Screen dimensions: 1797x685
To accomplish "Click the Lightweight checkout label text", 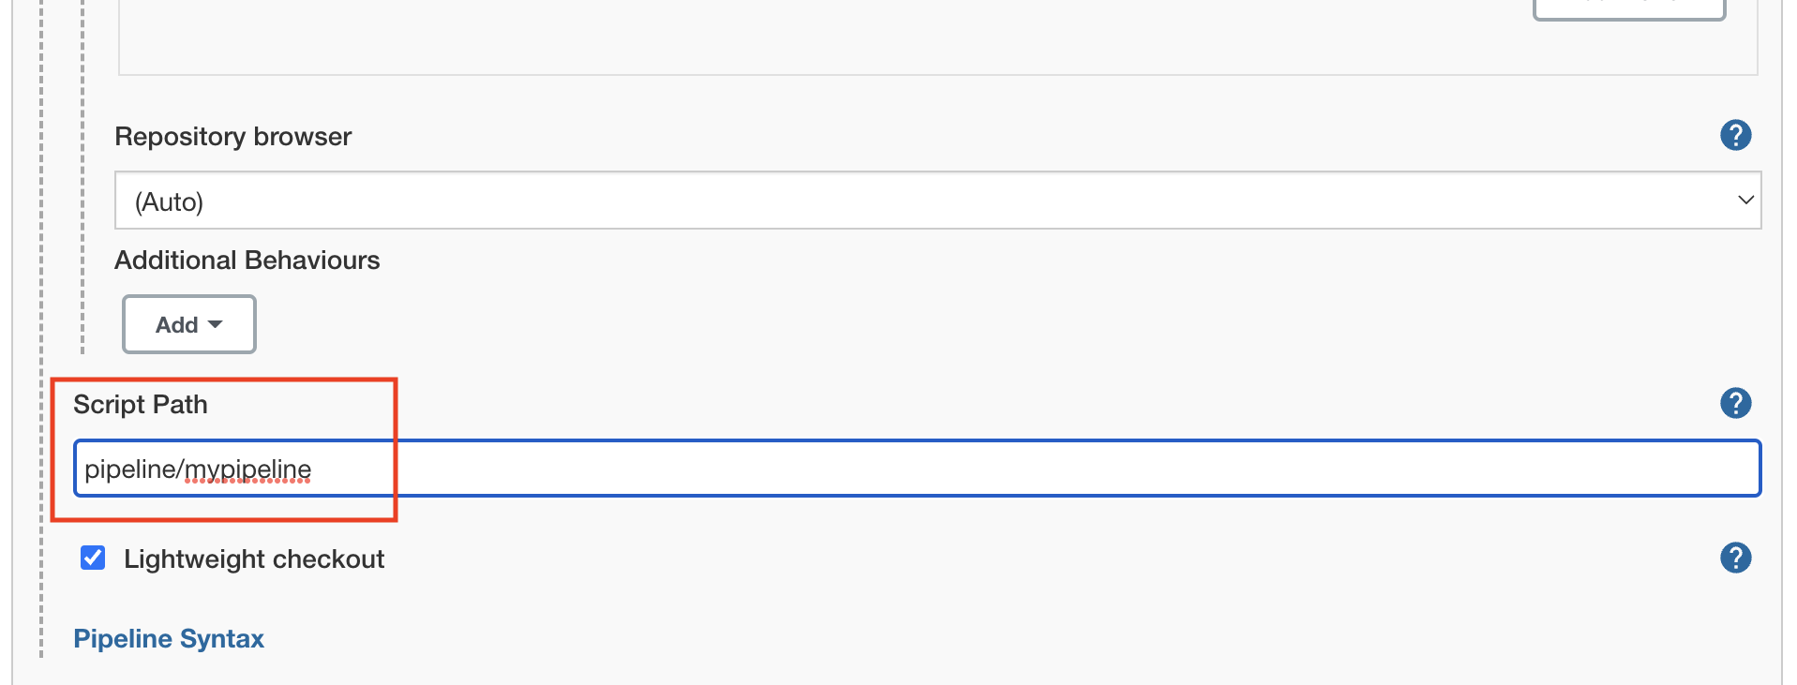I will (x=254, y=559).
